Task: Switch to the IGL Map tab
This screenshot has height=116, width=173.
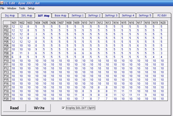Action: (27, 15)
